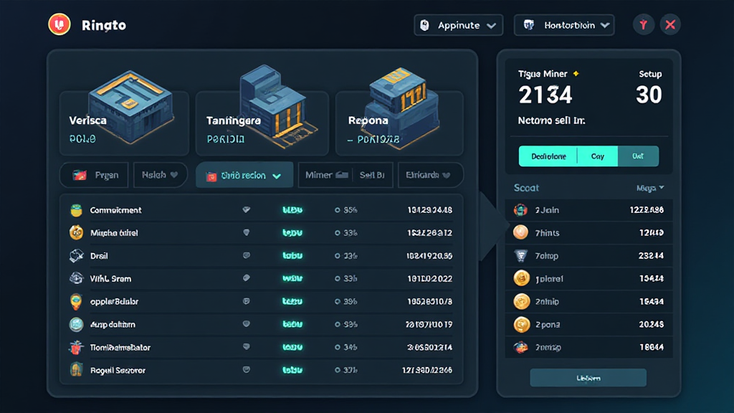
Task: Open the Mega sort dropdown in Scoot panel
Action: (649, 187)
